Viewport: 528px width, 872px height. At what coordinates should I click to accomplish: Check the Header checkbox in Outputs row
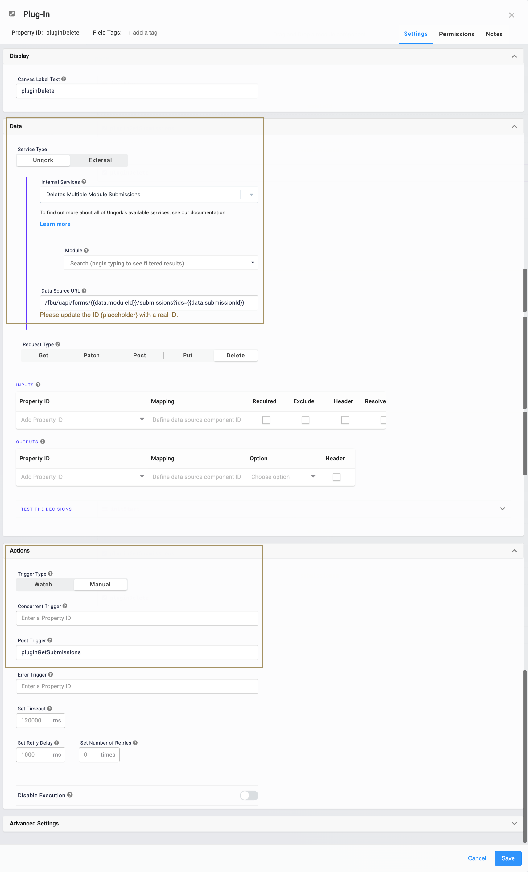[x=336, y=477]
